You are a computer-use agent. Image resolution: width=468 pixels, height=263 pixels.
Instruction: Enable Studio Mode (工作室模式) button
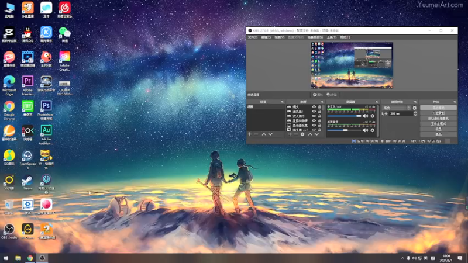(438, 124)
